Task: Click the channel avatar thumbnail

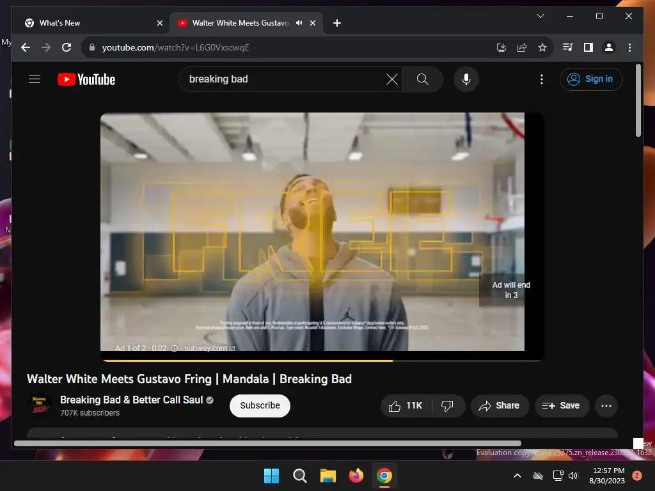Action: (39, 405)
